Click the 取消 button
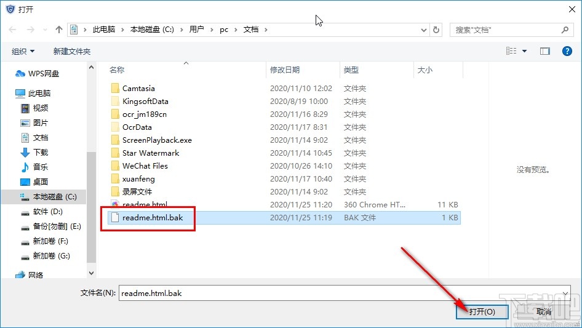This screenshot has width=582, height=328. click(544, 311)
